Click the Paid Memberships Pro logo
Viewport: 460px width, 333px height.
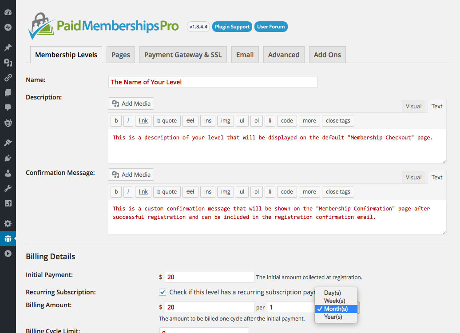point(103,26)
